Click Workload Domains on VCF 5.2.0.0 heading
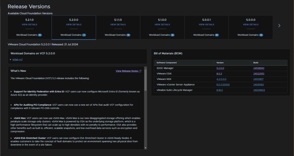This screenshot has height=156, width=294. [33, 53]
